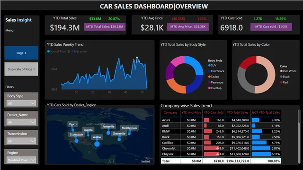Viewport: 303px width, 170px height.
Task: Select the Audi row
Action: tap(221, 126)
